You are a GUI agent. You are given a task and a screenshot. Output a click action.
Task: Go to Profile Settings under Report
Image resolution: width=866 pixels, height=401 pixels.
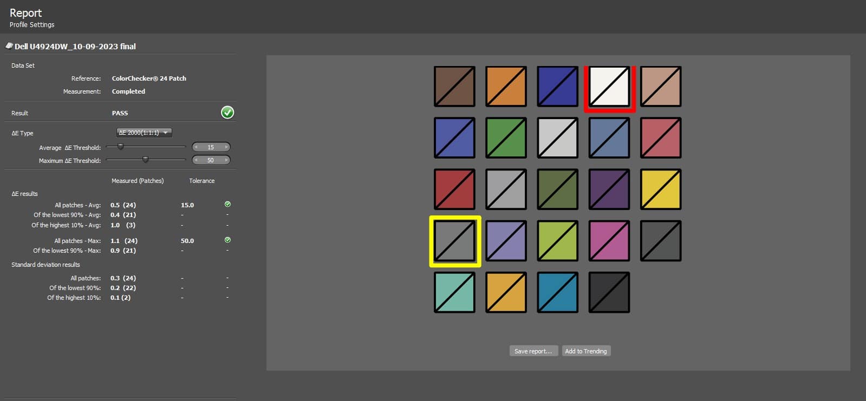(32, 25)
